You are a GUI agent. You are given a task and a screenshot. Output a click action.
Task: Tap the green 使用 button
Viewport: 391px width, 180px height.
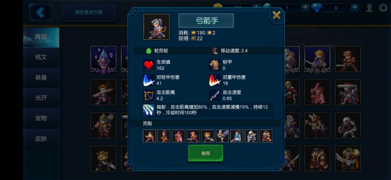pos(206,153)
